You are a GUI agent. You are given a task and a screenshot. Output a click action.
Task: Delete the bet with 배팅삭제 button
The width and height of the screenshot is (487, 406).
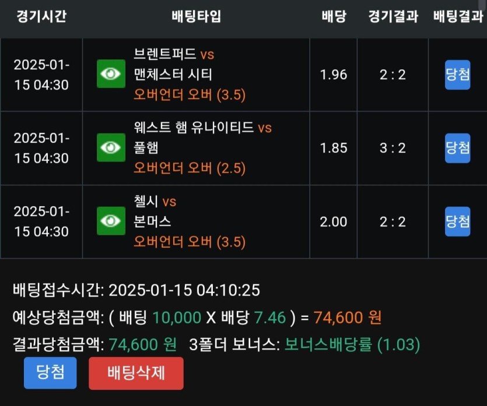[x=136, y=373]
